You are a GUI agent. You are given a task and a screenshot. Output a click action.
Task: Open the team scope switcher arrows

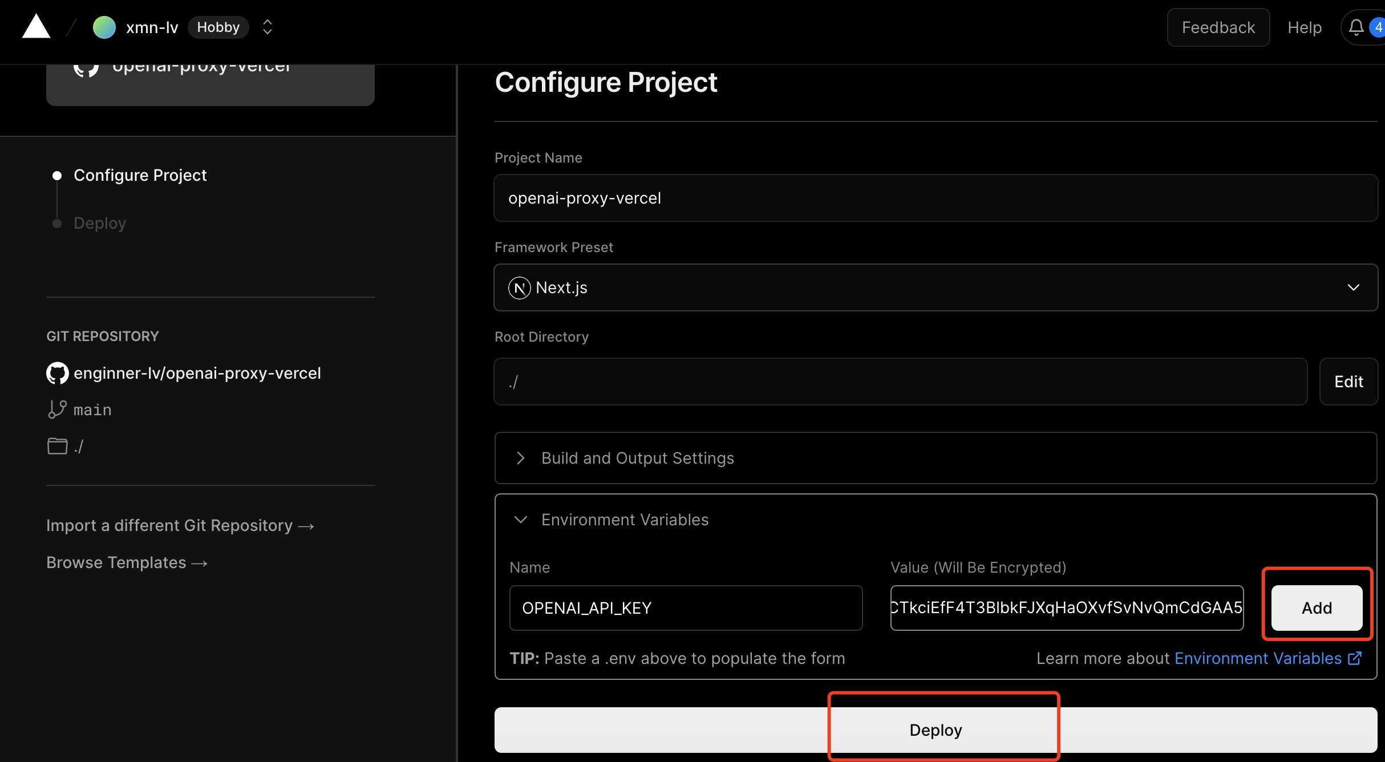(267, 27)
